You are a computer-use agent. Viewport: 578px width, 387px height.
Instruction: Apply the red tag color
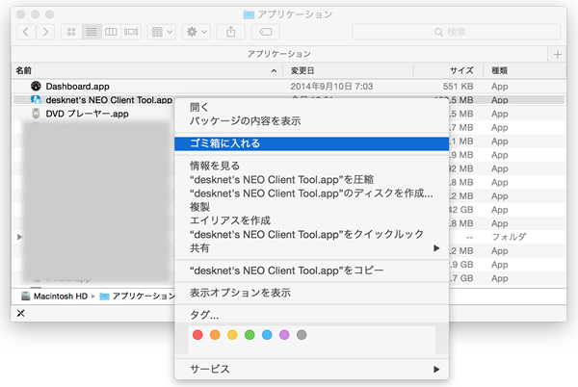(x=197, y=335)
